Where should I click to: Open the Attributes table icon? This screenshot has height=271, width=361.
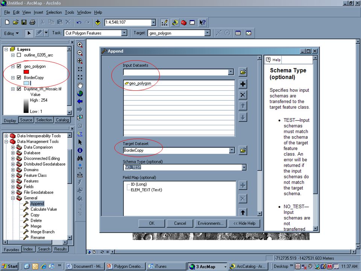pyautogui.click(x=238, y=33)
